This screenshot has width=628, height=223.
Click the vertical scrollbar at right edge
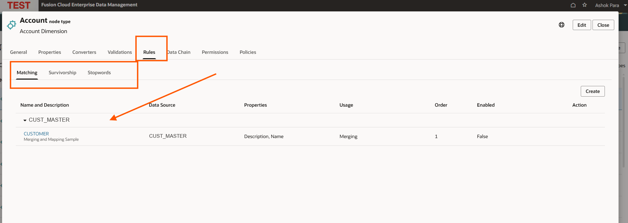(623, 122)
